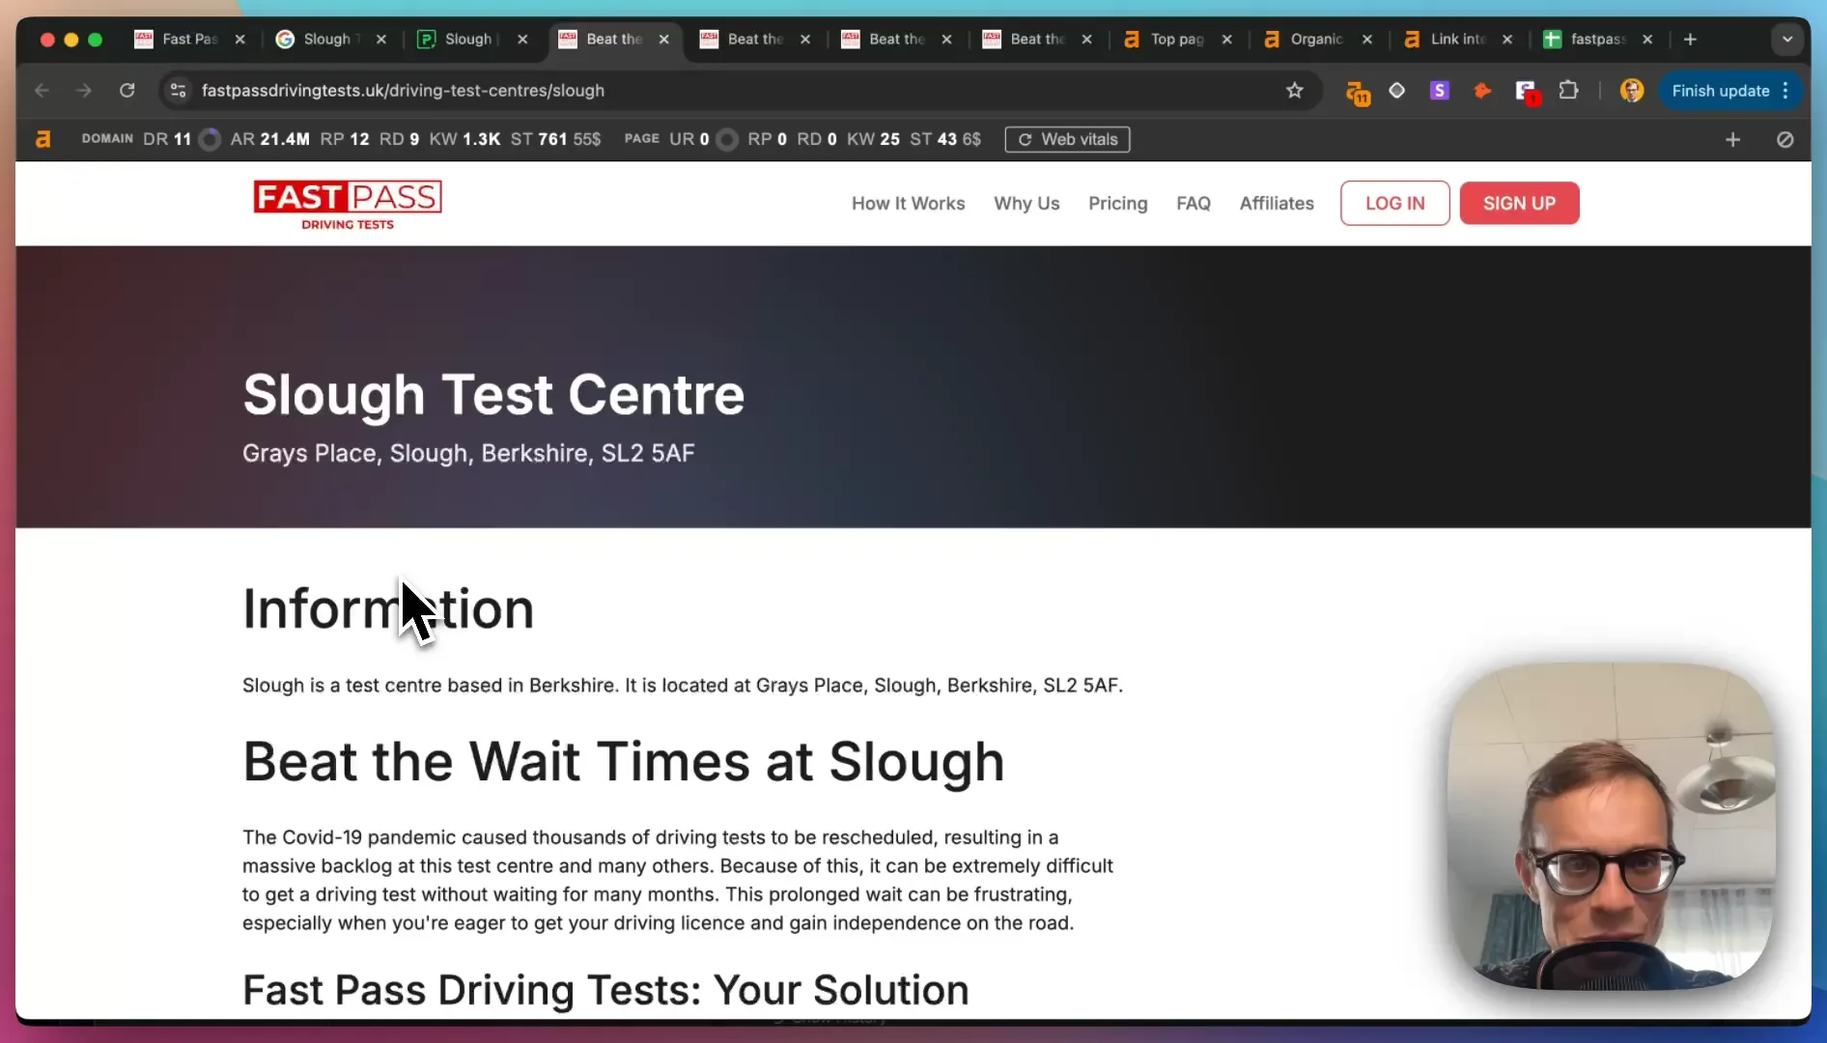This screenshot has height=1043, width=1827.
Task: Open the Affiliates link
Action: [1277, 203]
